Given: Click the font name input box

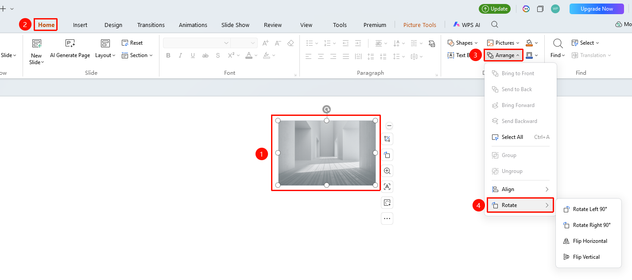Looking at the screenshot, I should pyautogui.click(x=197, y=43).
